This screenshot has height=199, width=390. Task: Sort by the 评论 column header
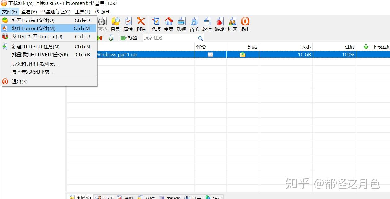point(210,47)
